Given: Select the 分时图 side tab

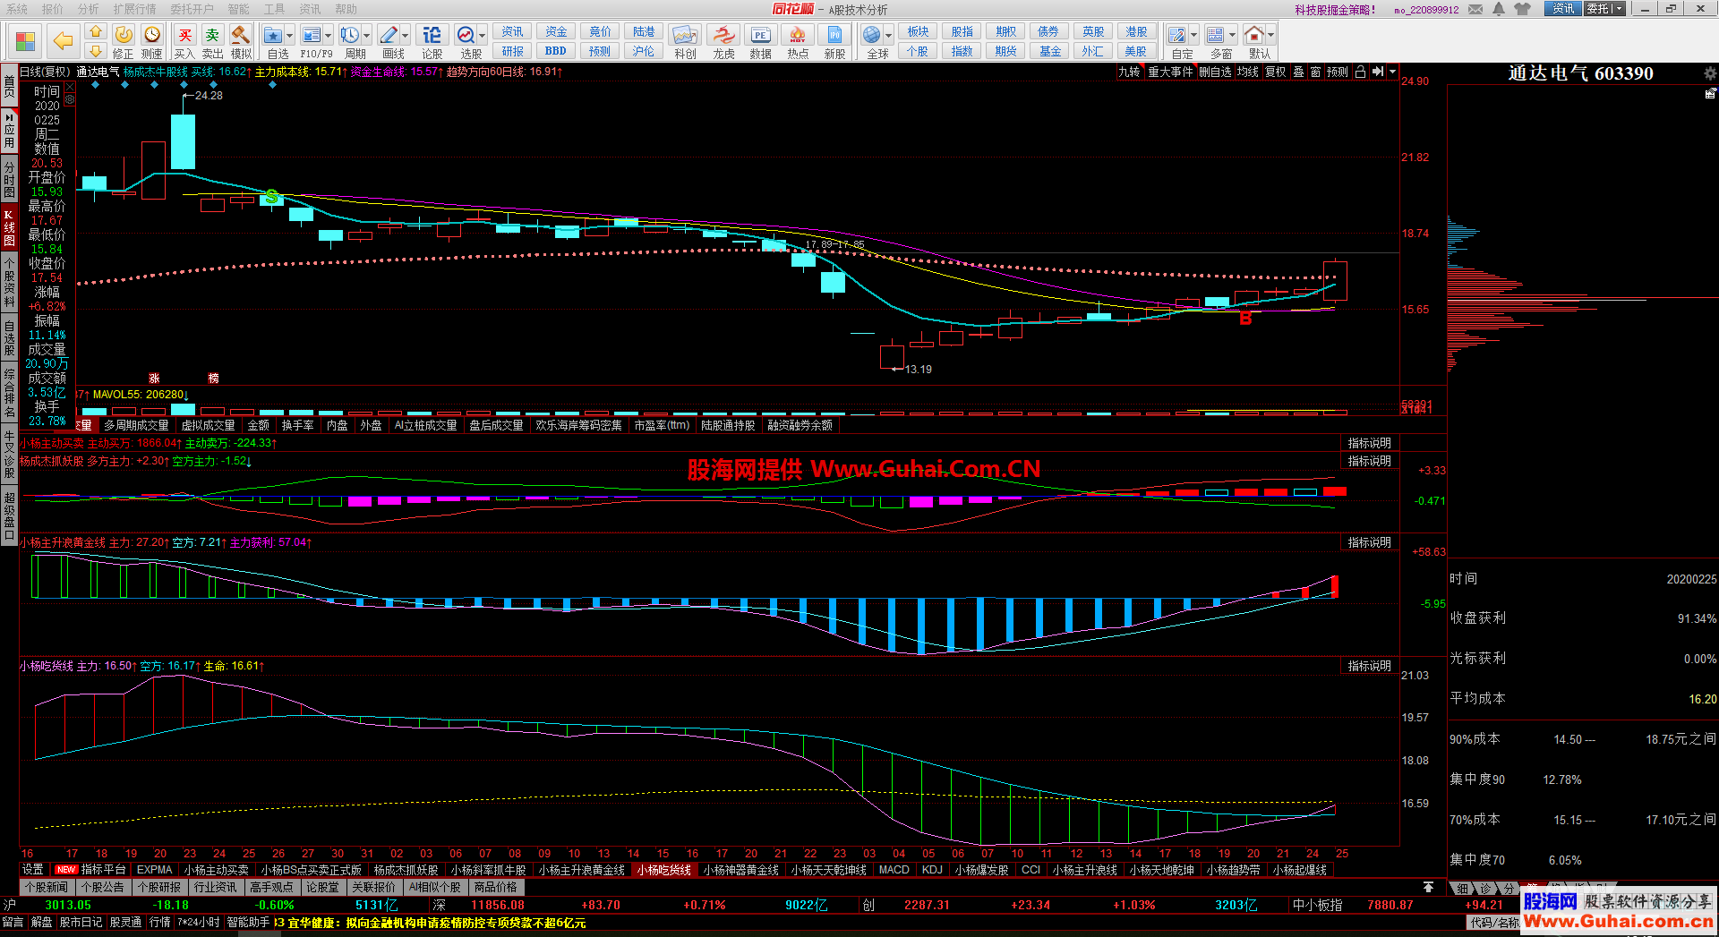Looking at the screenshot, I should click(9, 179).
